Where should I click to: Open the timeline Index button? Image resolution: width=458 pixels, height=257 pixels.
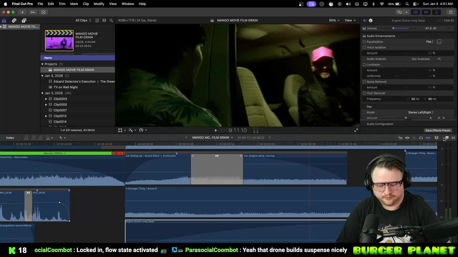pos(10,138)
